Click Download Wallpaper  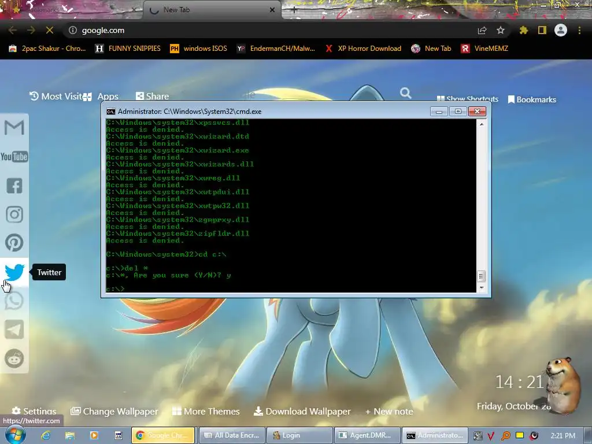click(302, 411)
